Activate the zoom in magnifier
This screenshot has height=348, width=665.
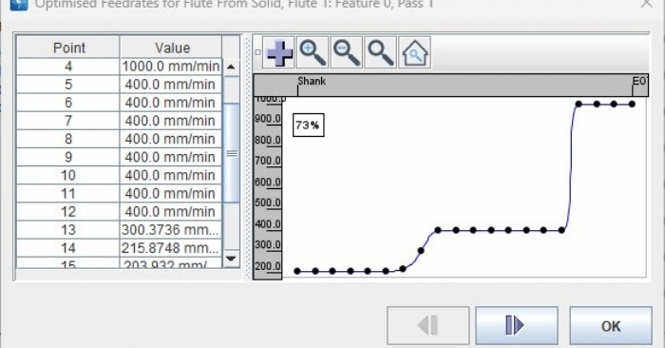point(313,52)
